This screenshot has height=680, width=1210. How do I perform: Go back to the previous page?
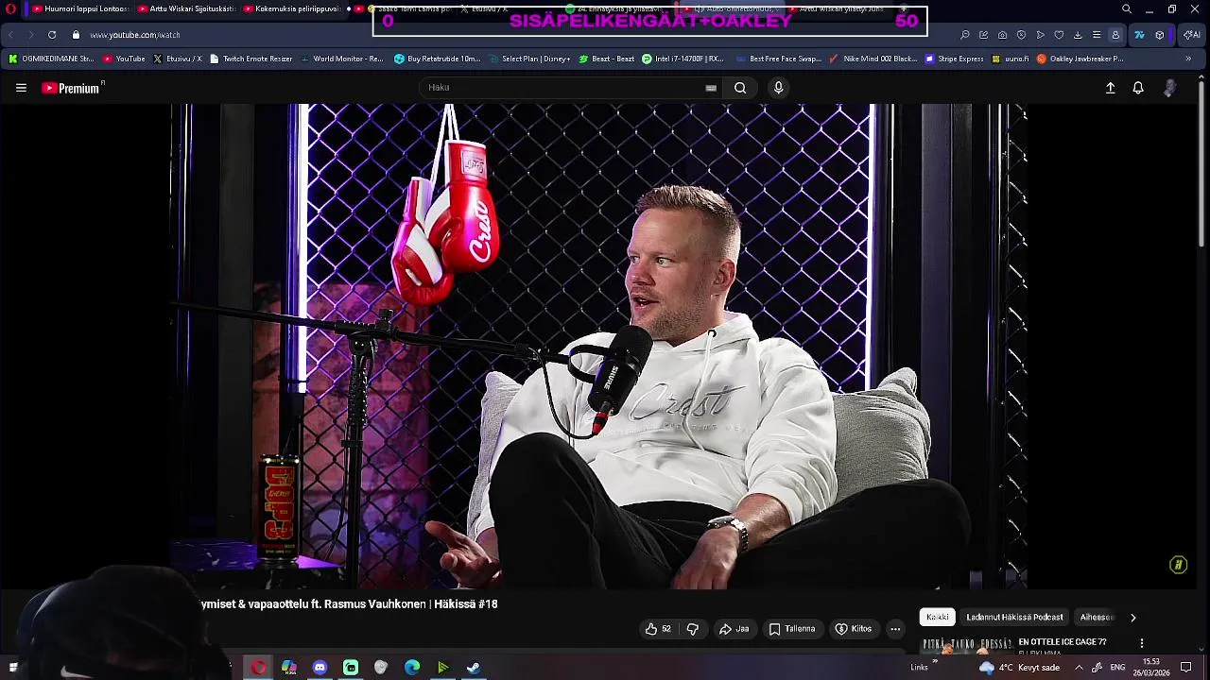tap(10, 35)
